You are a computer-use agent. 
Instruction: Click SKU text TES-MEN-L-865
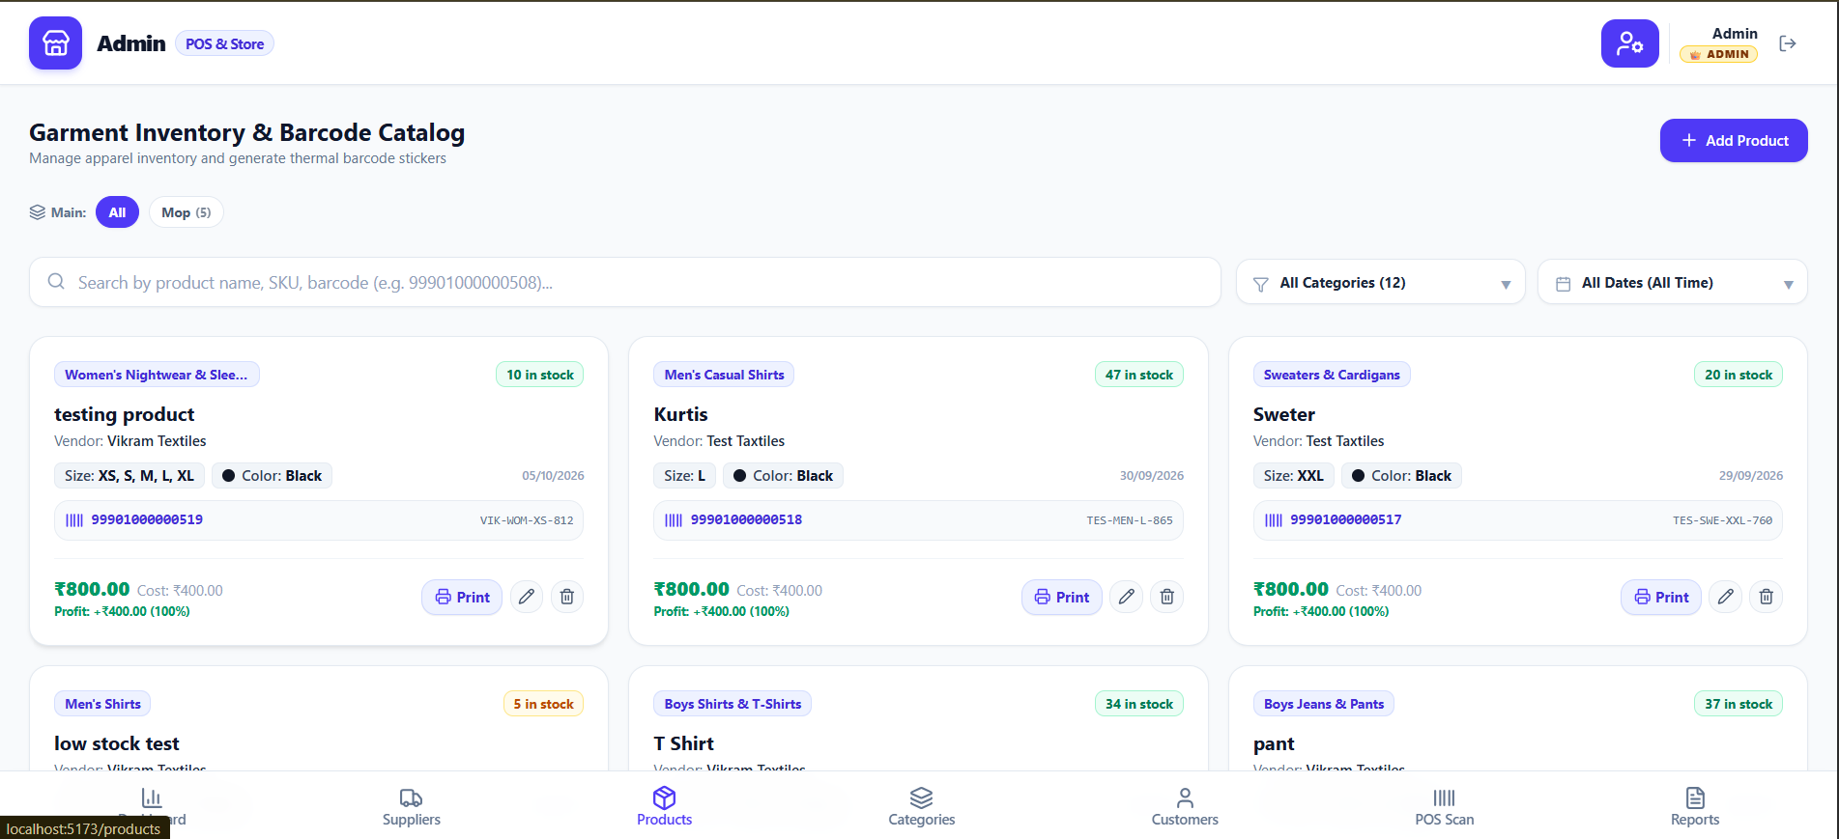click(1130, 520)
